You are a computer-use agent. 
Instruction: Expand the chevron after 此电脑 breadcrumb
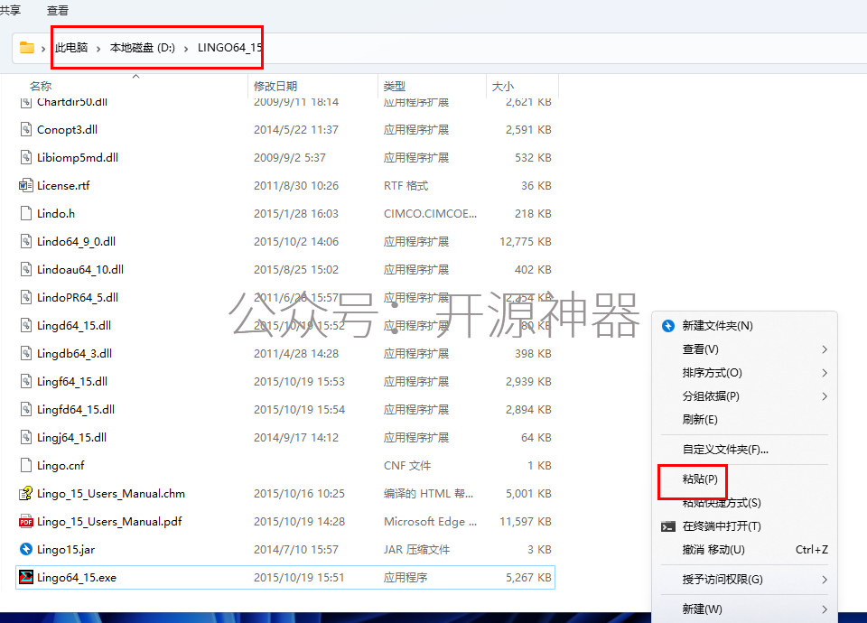98,49
